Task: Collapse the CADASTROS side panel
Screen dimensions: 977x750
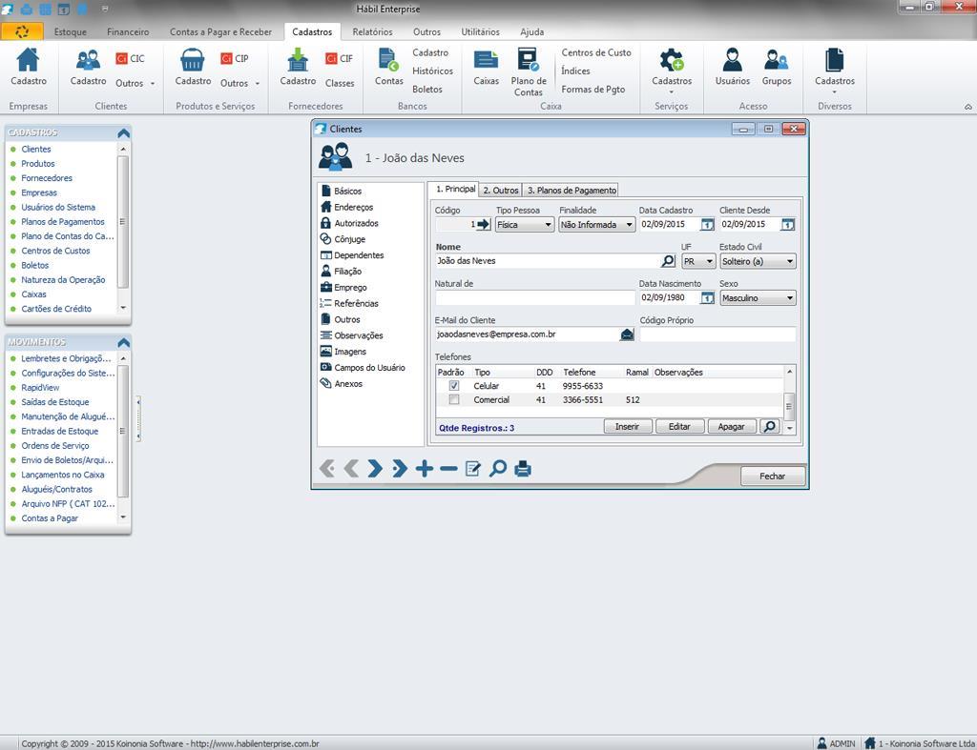Action: tap(123, 132)
